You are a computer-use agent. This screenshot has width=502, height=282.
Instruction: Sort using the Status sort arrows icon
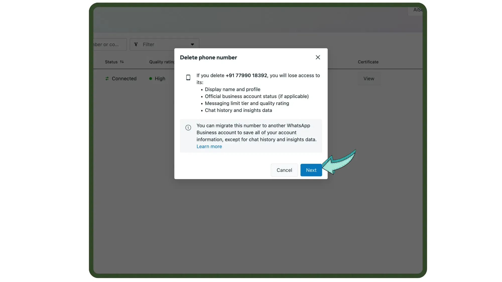click(122, 62)
